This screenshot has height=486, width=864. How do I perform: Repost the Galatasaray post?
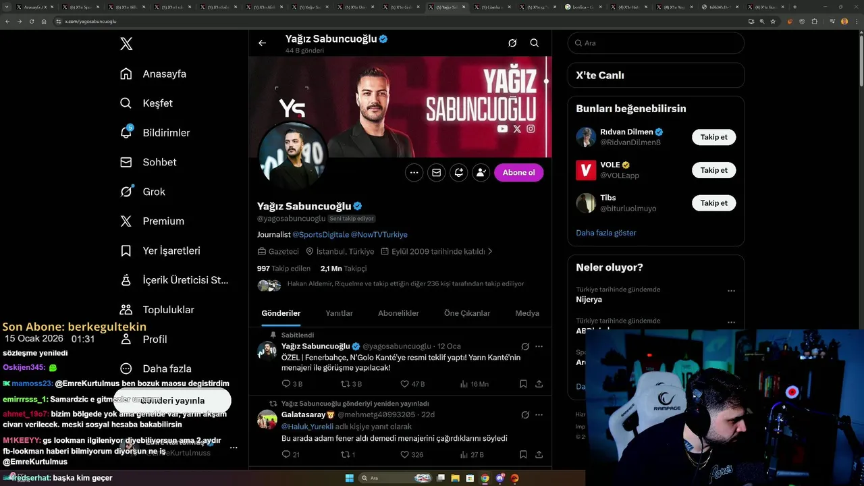pos(348,455)
